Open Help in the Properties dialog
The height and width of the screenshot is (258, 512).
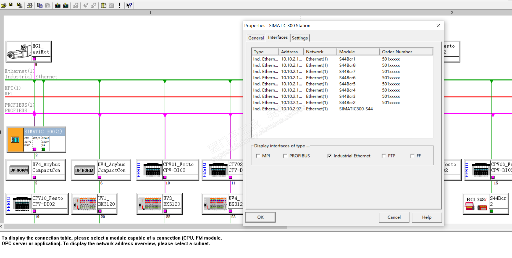[x=427, y=217]
